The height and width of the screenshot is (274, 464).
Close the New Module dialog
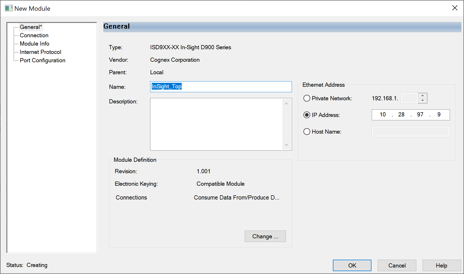[x=455, y=8]
